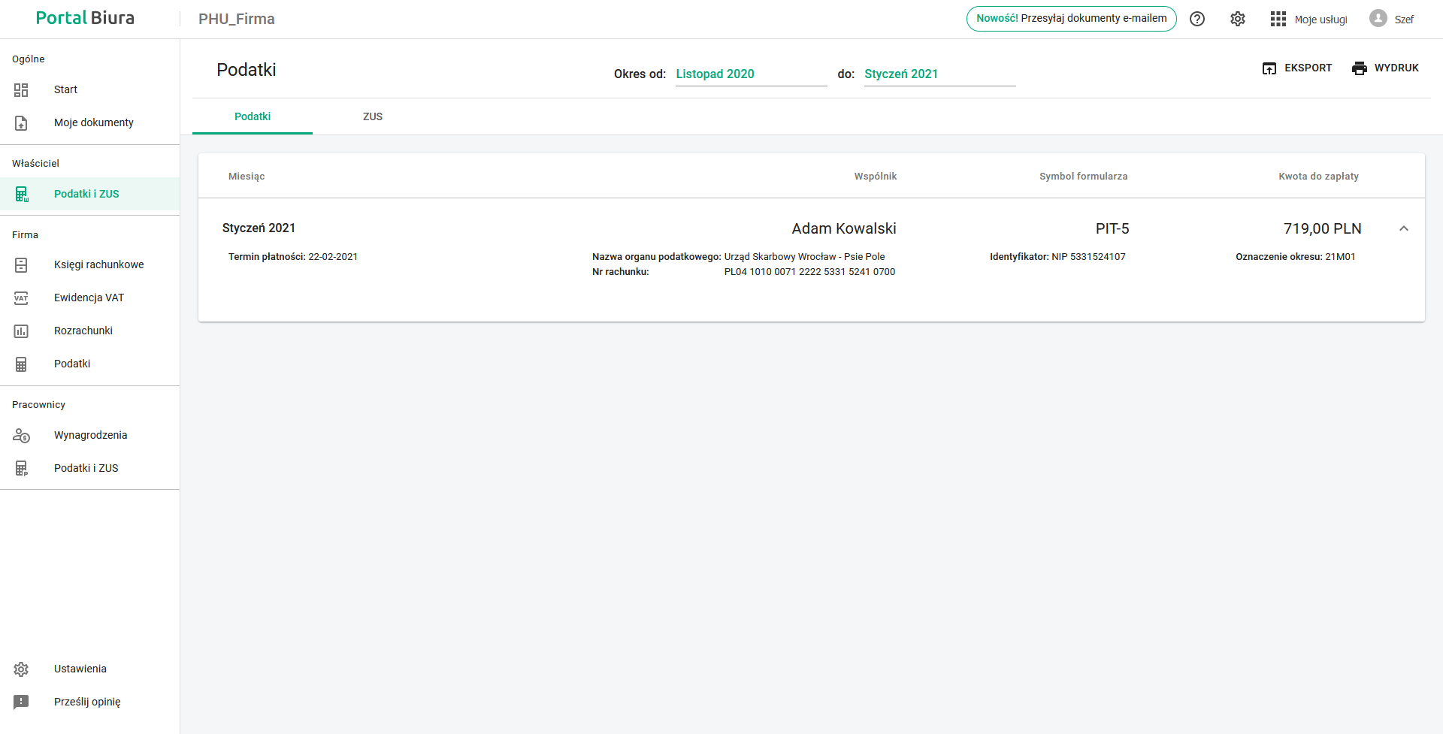Collapse the Styczeń 2021 tax row
The width and height of the screenshot is (1443, 734).
point(1403,228)
